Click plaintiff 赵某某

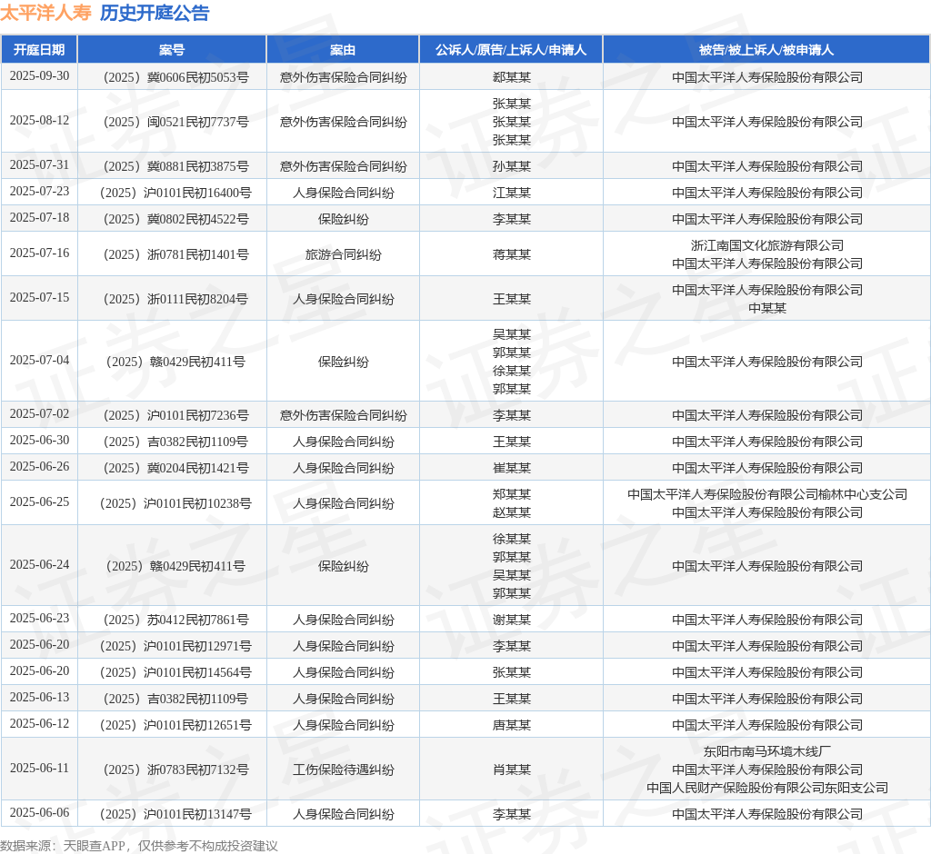(511, 512)
